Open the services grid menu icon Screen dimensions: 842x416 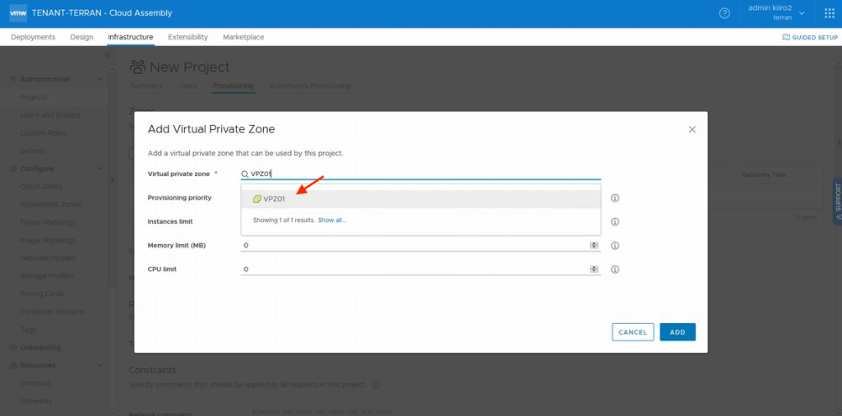(x=829, y=13)
